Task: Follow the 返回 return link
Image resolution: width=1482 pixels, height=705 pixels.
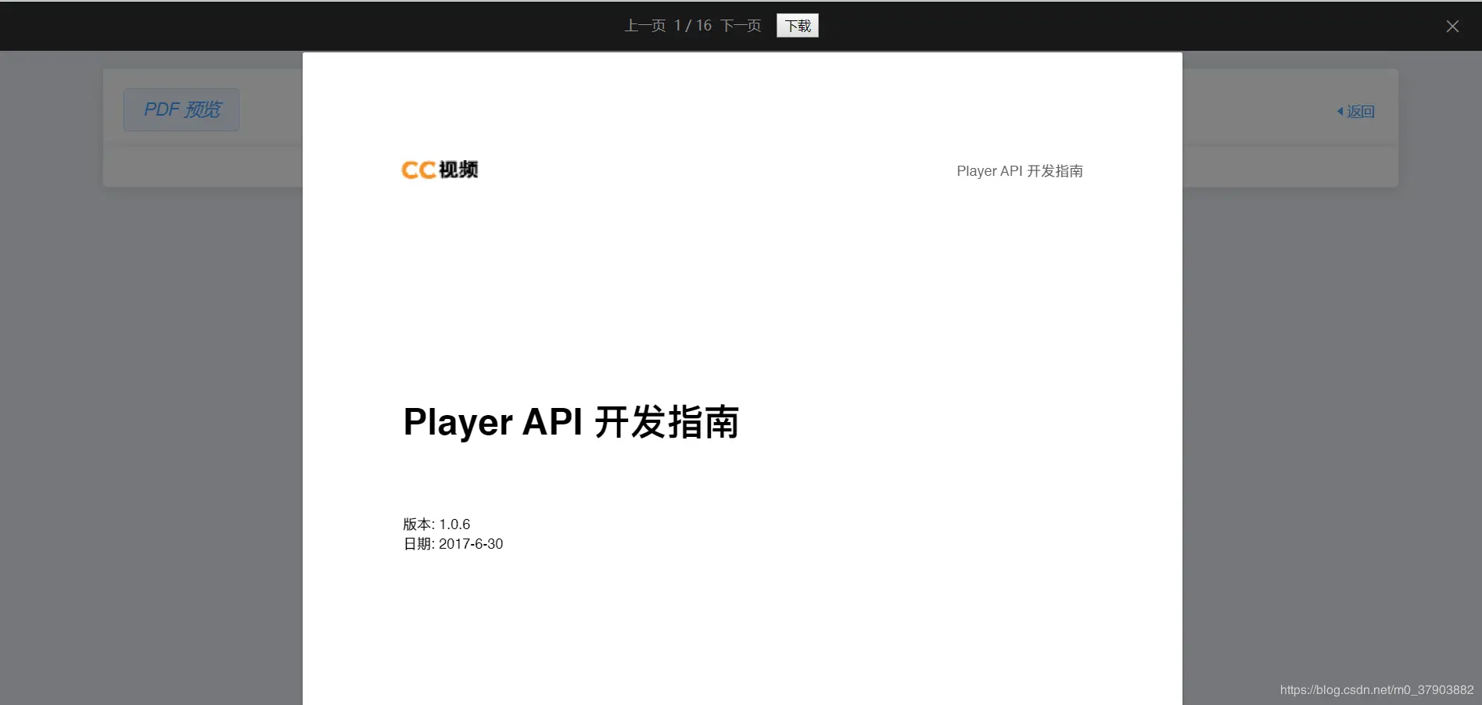Action: tap(1361, 112)
